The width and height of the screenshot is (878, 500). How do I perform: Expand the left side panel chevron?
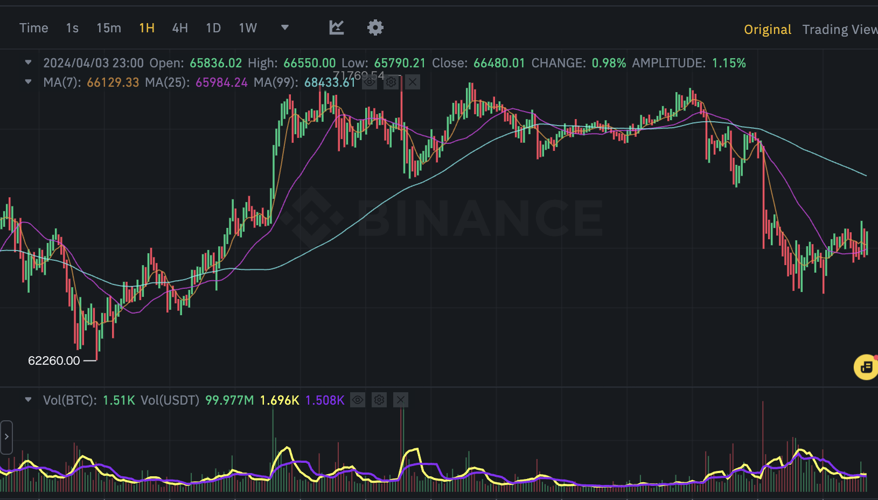[x=6, y=437]
